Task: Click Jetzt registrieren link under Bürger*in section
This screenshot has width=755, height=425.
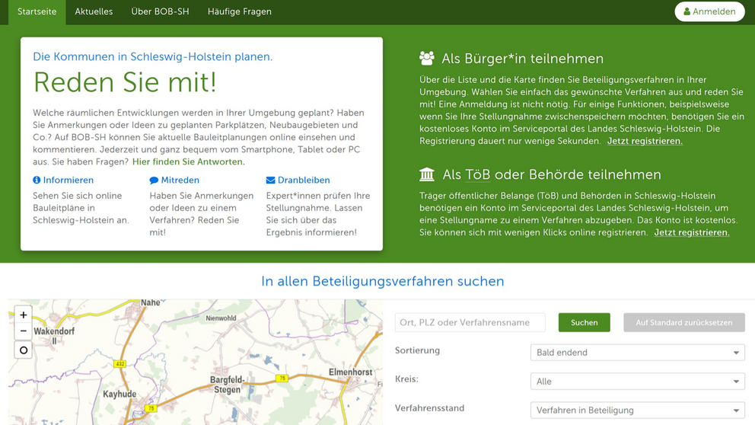Action: click(645, 141)
